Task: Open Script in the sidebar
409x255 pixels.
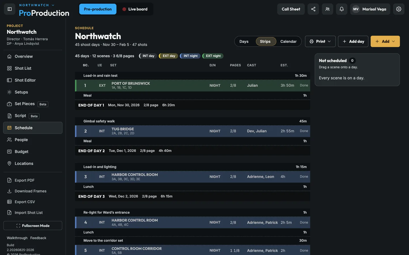Action: [33, 116]
